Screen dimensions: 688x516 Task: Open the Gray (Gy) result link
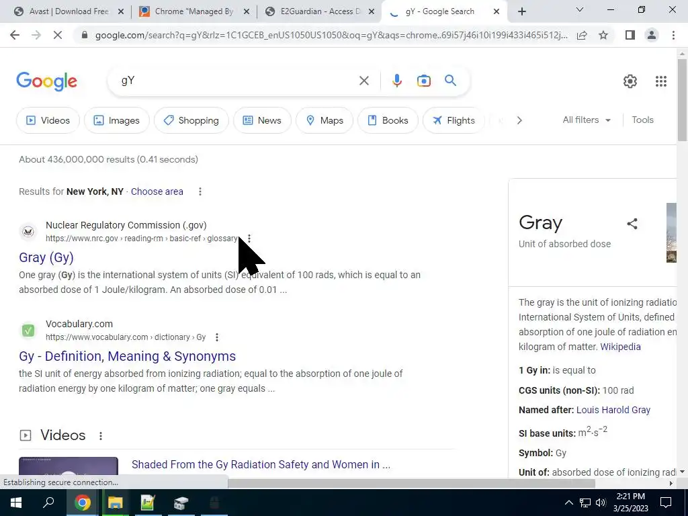coord(46,257)
